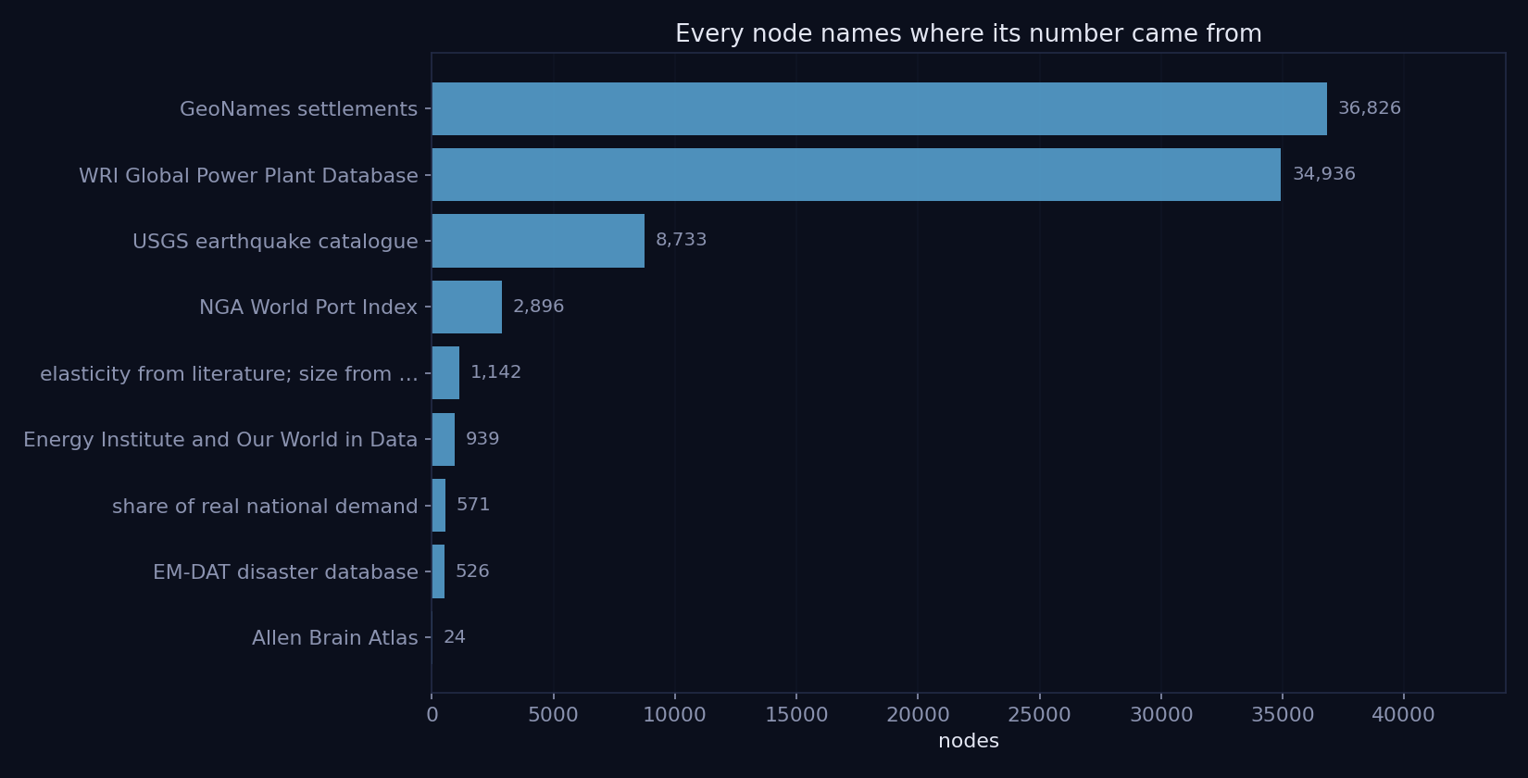The width and height of the screenshot is (1528, 778).
Task: Click the 'elasticity from literature; size from ...' label
Action: (x=229, y=374)
